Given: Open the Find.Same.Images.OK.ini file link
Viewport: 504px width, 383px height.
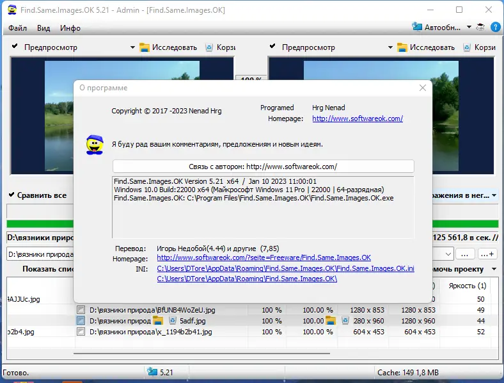Looking at the screenshot, I should click(x=285, y=268).
